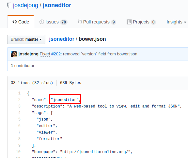Open the #202 issue link

pos(56,54)
